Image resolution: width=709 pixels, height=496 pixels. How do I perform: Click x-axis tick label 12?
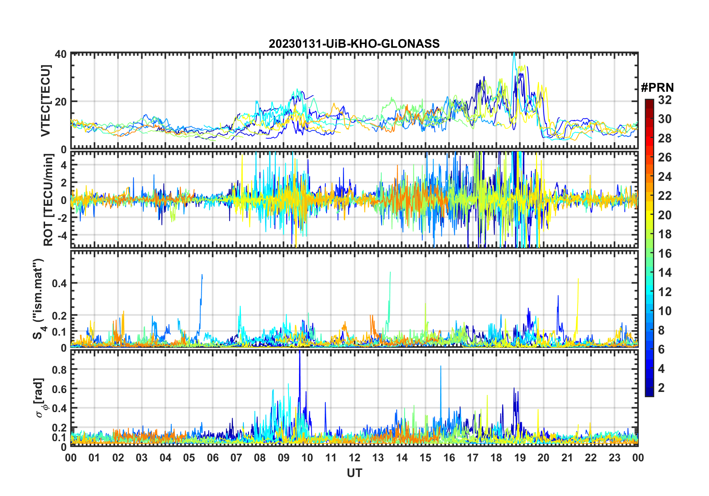click(x=354, y=458)
